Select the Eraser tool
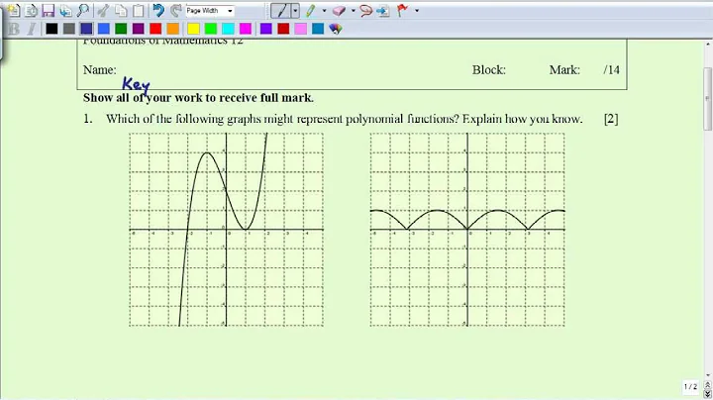 [x=340, y=11]
